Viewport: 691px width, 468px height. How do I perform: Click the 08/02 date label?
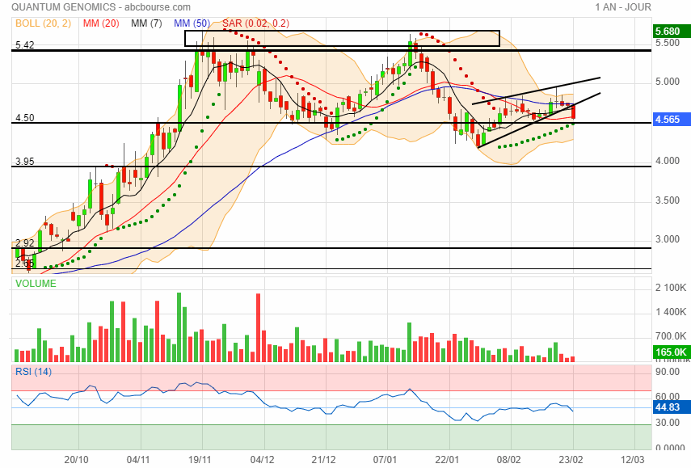coord(508,460)
